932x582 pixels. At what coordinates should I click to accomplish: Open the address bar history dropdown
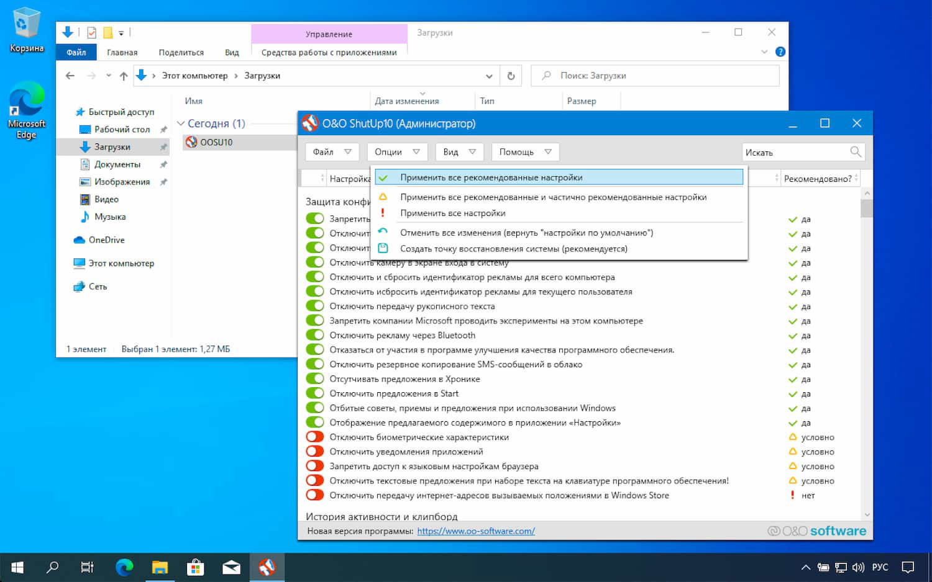click(489, 75)
